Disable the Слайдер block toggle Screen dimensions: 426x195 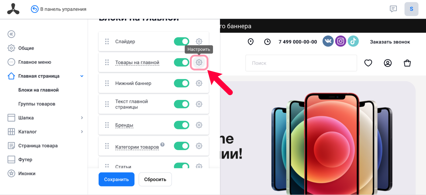[182, 41]
